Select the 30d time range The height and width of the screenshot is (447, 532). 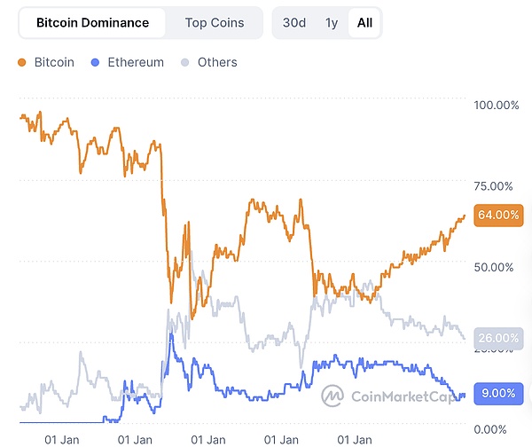click(294, 22)
